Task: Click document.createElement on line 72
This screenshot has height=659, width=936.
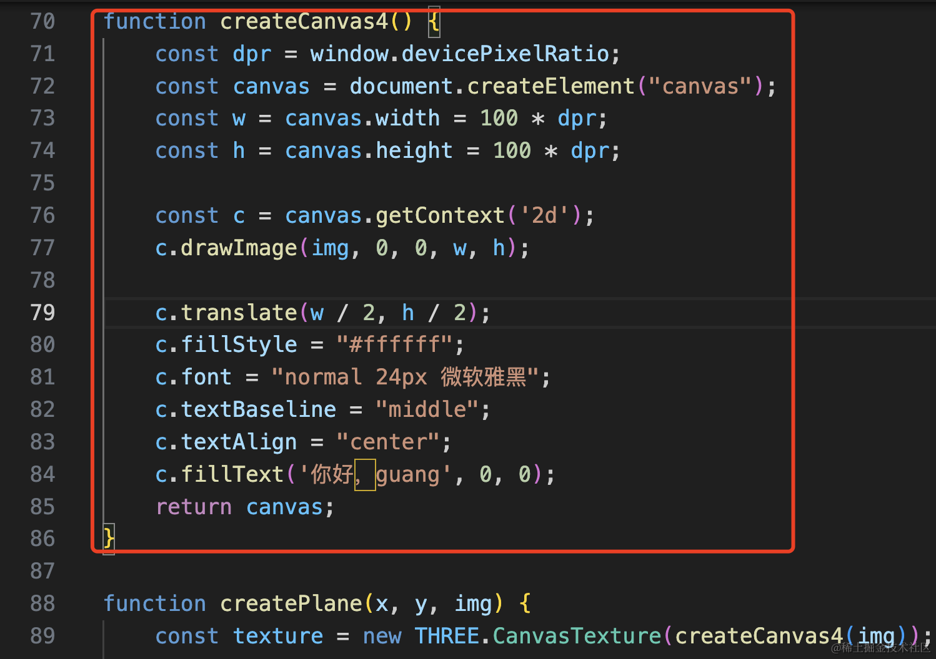Action: pyautogui.click(x=492, y=86)
